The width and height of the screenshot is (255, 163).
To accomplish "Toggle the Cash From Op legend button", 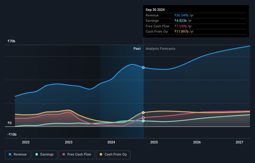I will (113, 155).
